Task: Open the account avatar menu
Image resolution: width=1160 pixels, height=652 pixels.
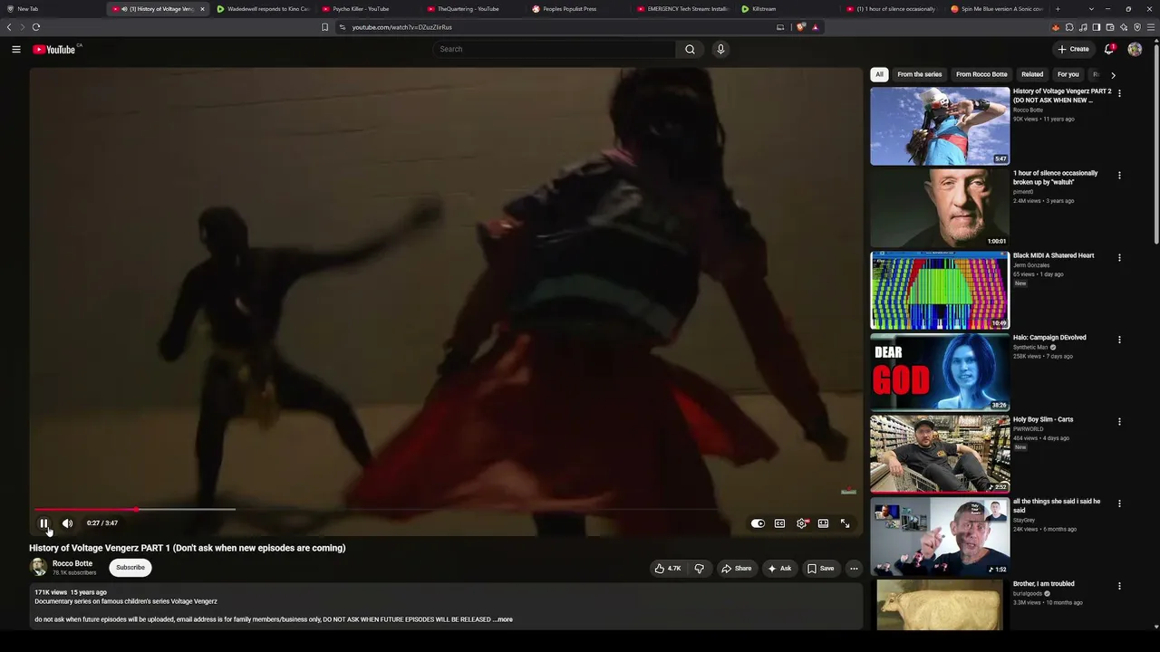Action: 1135,49
